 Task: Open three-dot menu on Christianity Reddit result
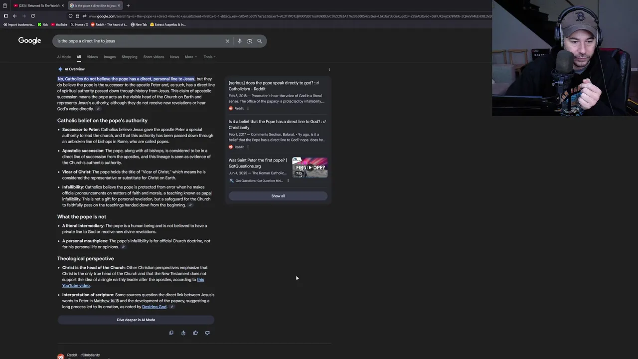point(248,147)
